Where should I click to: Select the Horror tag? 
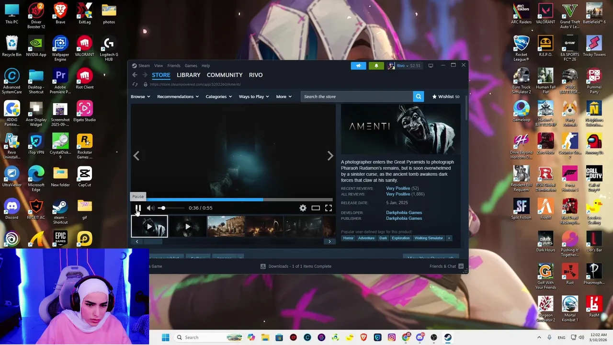348,238
